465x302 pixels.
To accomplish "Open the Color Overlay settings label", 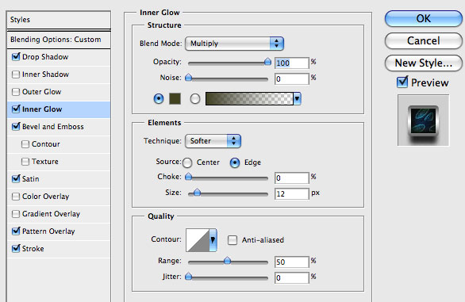I will click(x=46, y=197).
